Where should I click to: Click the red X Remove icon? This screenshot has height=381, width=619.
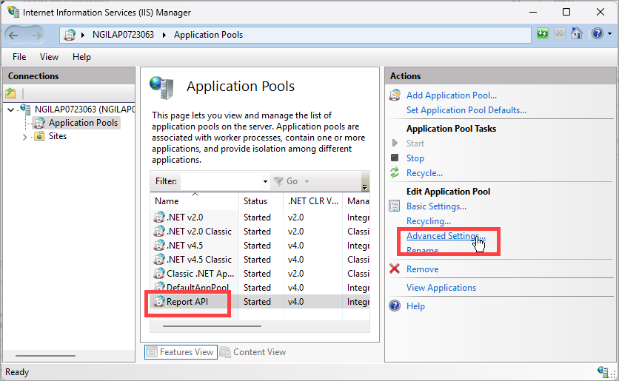tap(395, 269)
